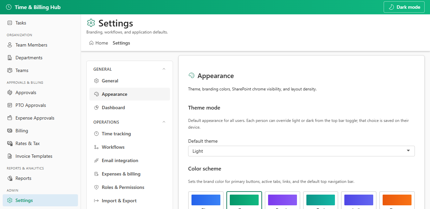Click the General gear icon in settings nav
The width and height of the screenshot is (430, 209).
(96, 81)
